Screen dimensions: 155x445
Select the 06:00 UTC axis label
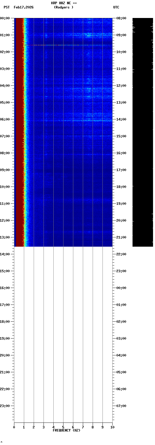[121, 389]
